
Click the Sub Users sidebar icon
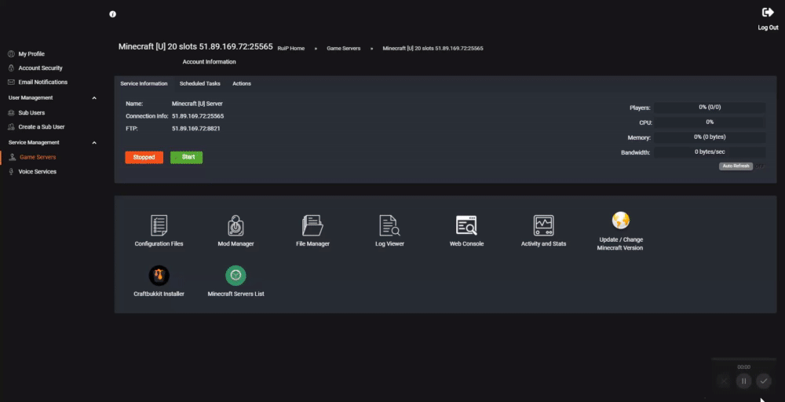[x=11, y=112]
